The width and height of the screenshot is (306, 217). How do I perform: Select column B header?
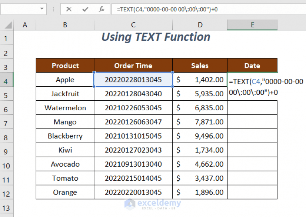(65, 25)
